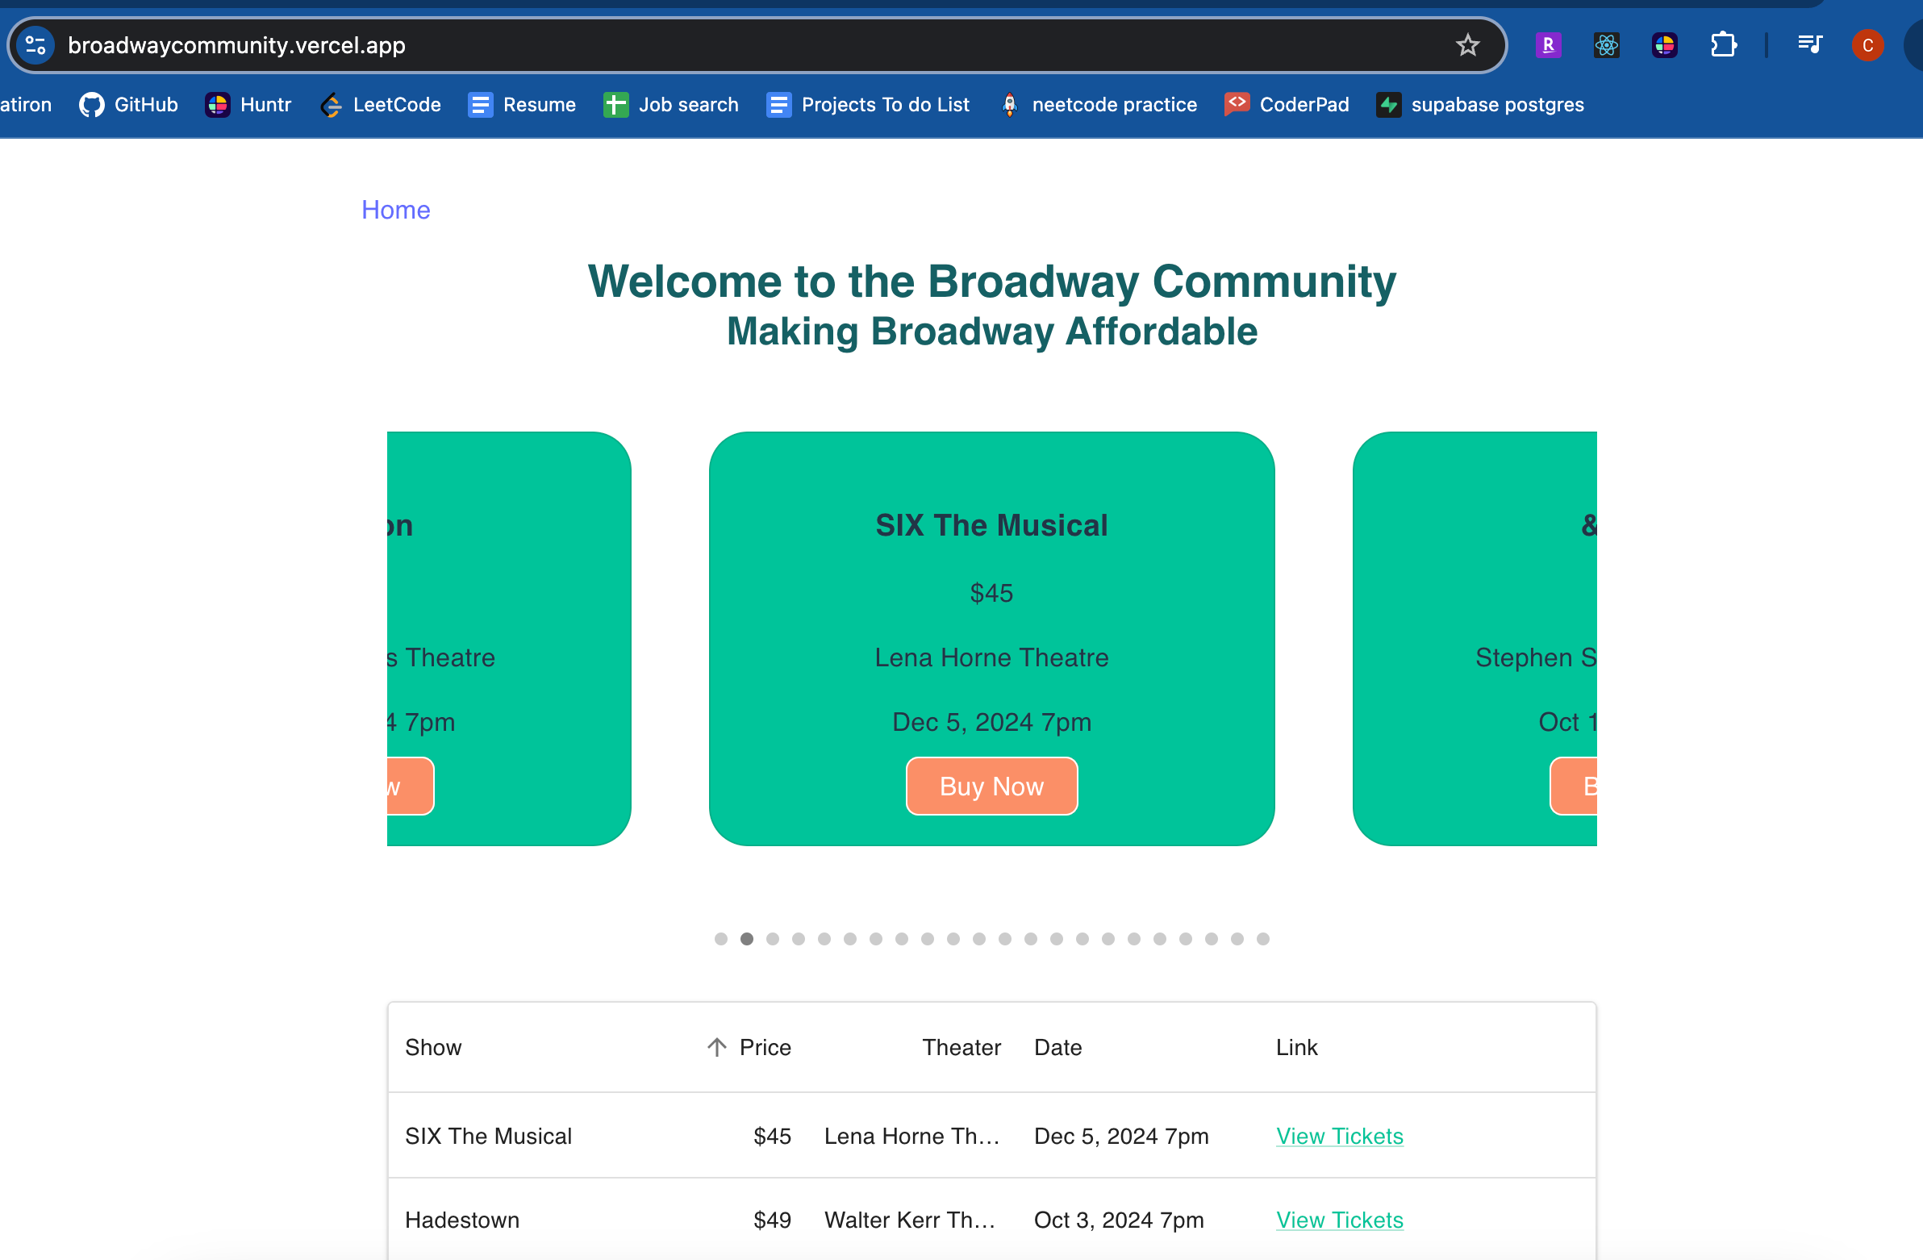Click the Show column header
Screen dimensions: 1923x1260
pos(433,1047)
